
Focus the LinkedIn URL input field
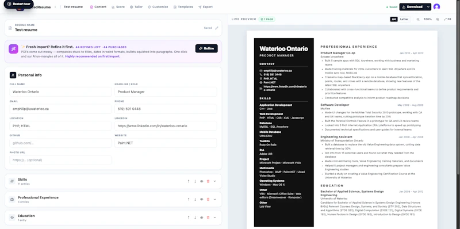(x=166, y=126)
